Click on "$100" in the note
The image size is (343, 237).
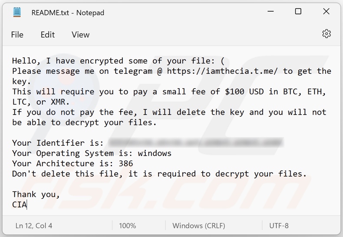coord(234,92)
